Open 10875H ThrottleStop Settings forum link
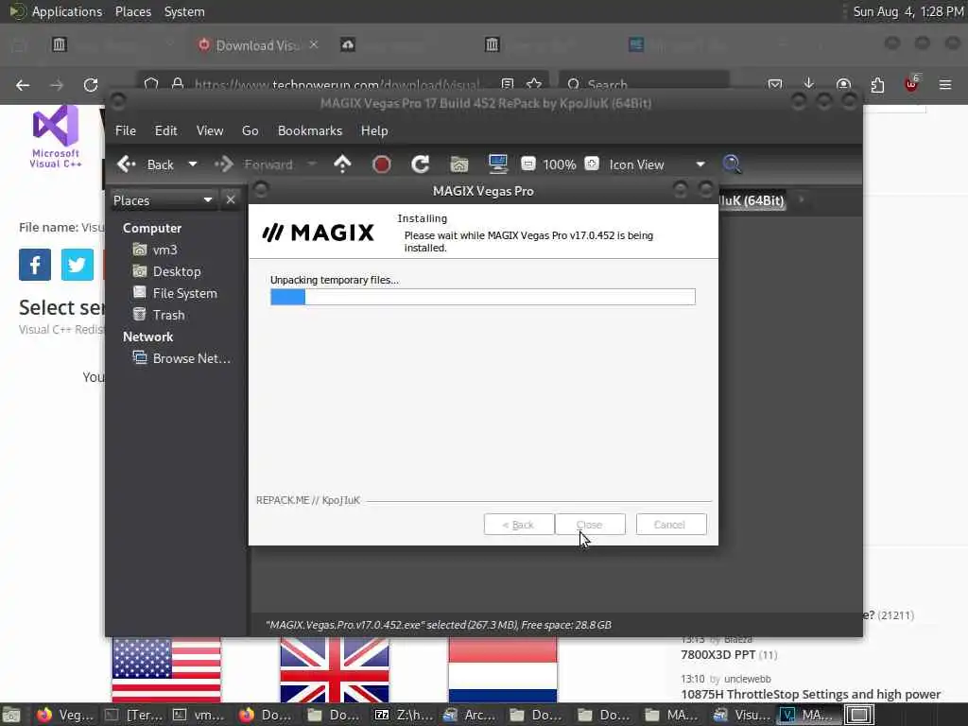 810,694
